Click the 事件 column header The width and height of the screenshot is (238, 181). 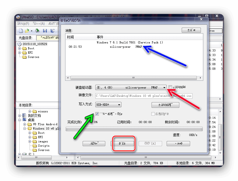149,37
